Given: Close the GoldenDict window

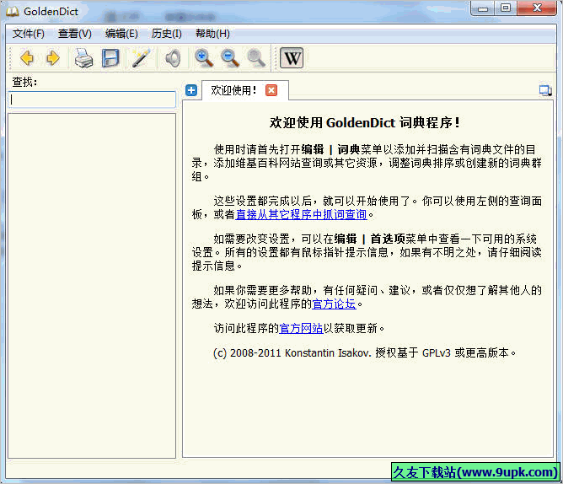Looking at the screenshot, I should pos(537,8).
